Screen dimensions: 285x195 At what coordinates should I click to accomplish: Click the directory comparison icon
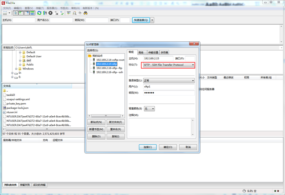[74, 13]
